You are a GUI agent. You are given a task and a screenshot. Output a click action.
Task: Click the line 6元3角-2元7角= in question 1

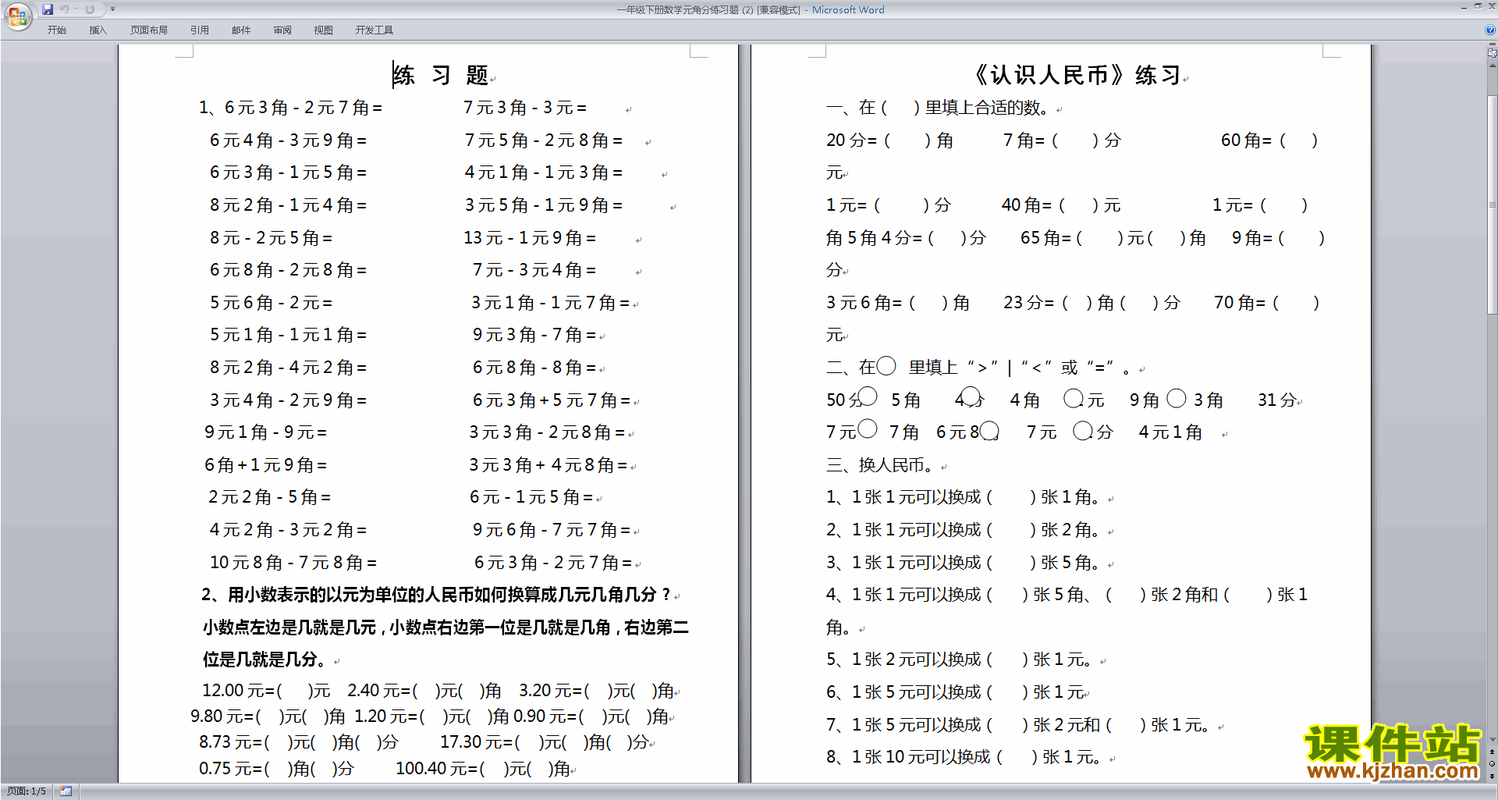pos(291,108)
